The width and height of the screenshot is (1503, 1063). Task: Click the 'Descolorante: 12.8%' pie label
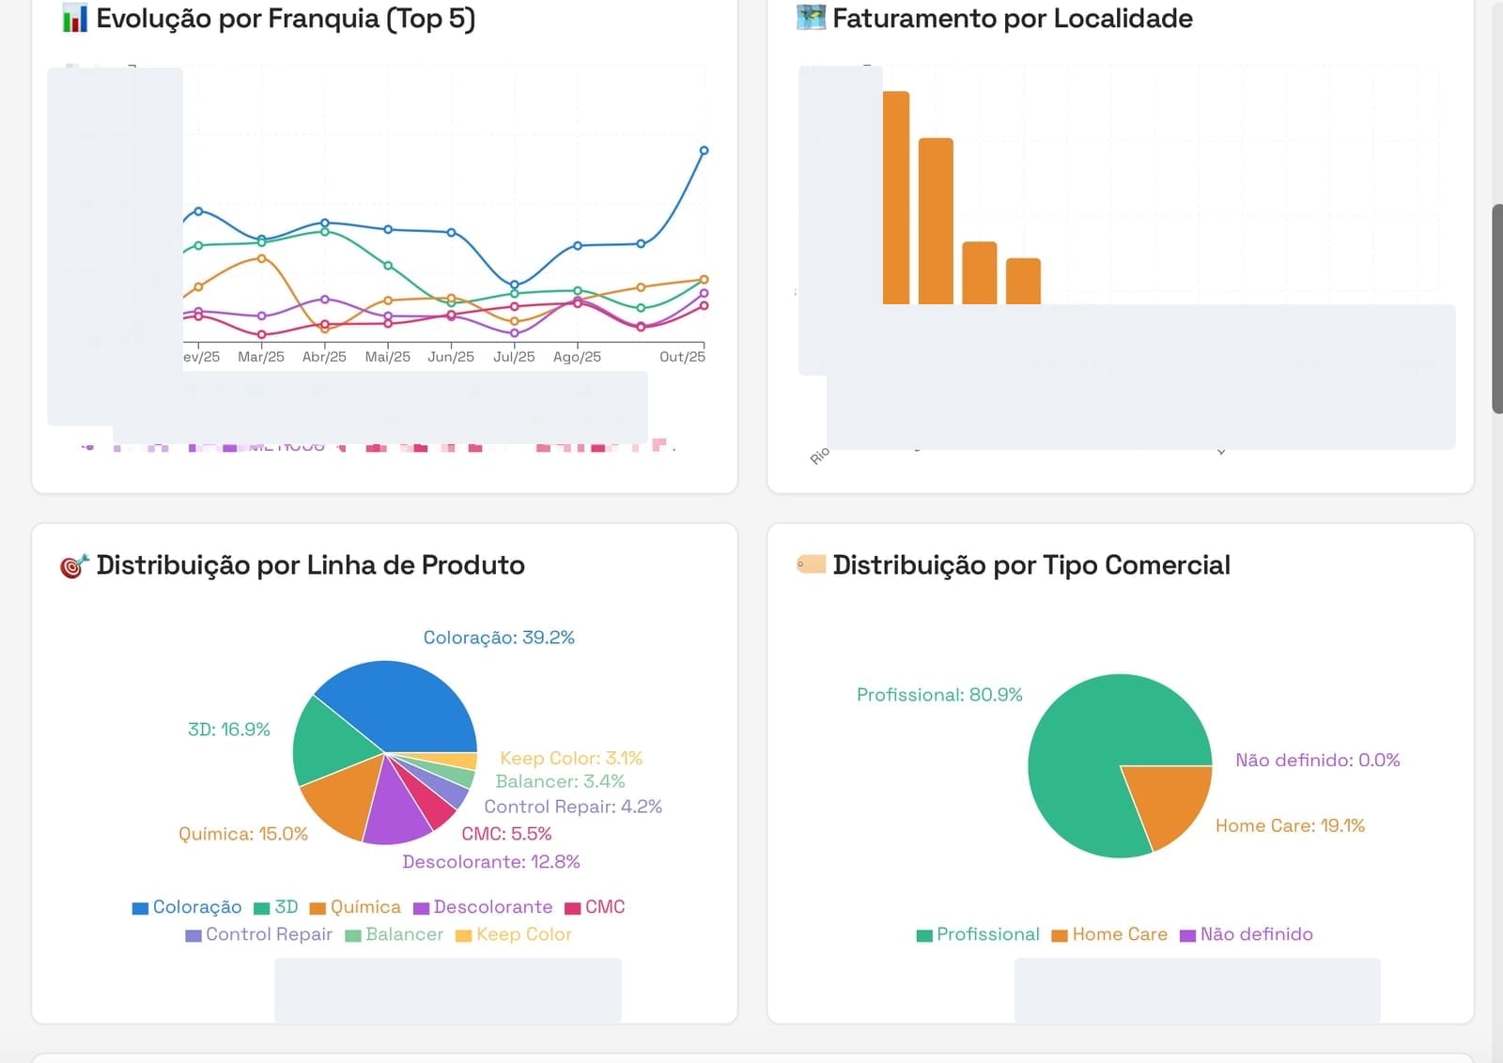(x=491, y=862)
